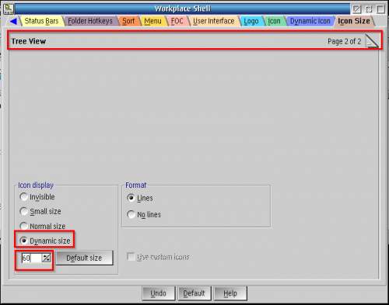Image resolution: width=389 pixels, height=305 pixels.
Task: Click the blue left tab-scroll arrow
Action: 13,21
